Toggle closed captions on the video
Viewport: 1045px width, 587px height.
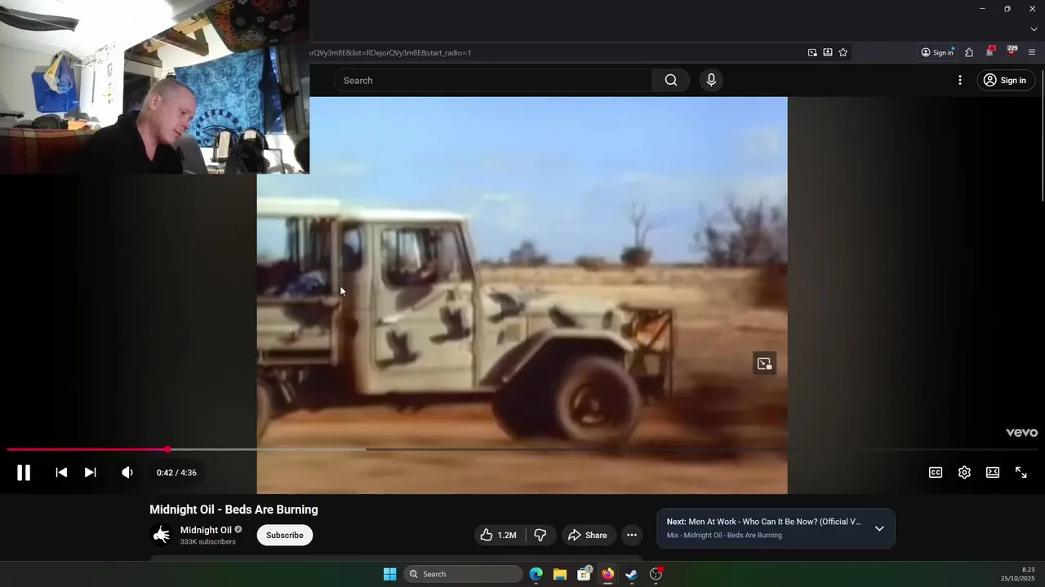point(936,473)
